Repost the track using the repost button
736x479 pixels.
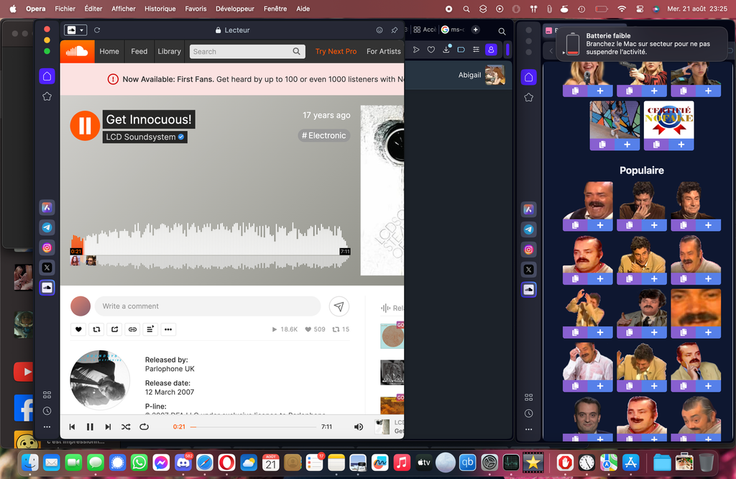coord(97,329)
